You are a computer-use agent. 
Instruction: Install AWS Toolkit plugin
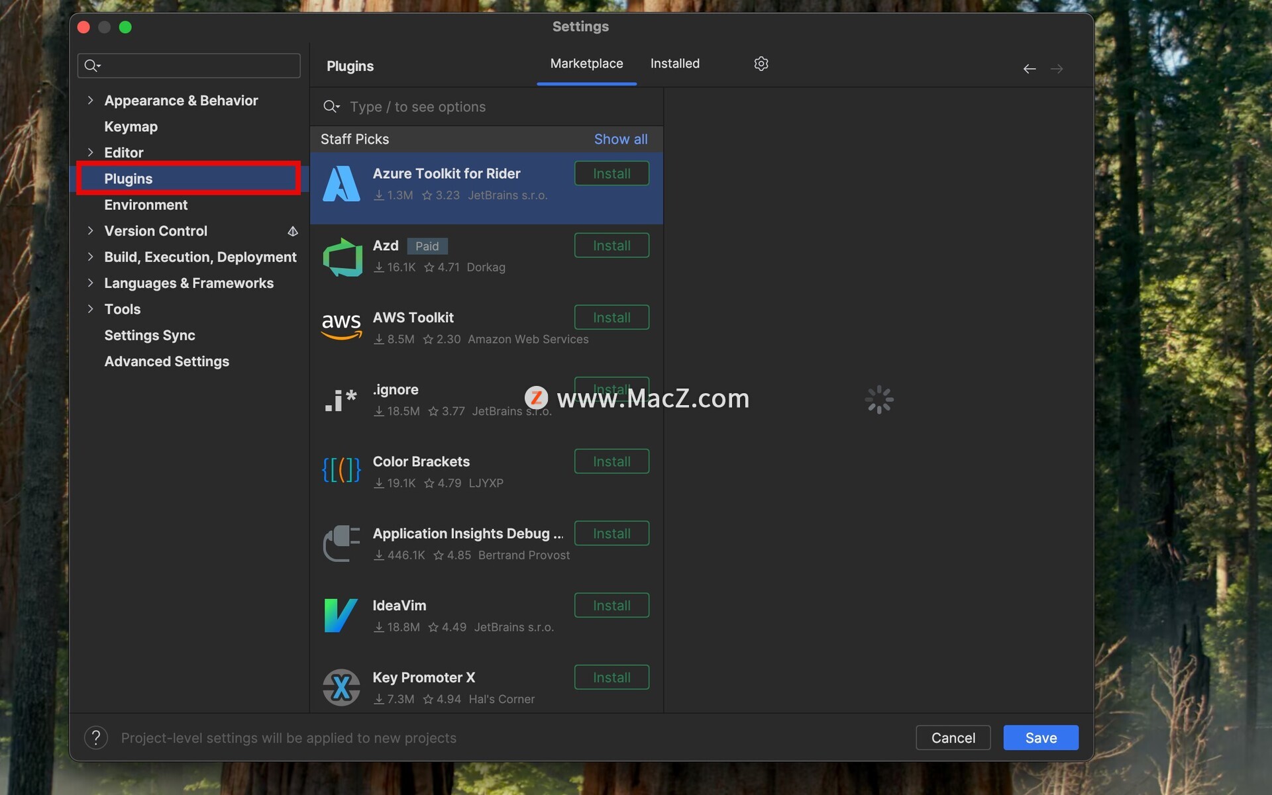611,318
